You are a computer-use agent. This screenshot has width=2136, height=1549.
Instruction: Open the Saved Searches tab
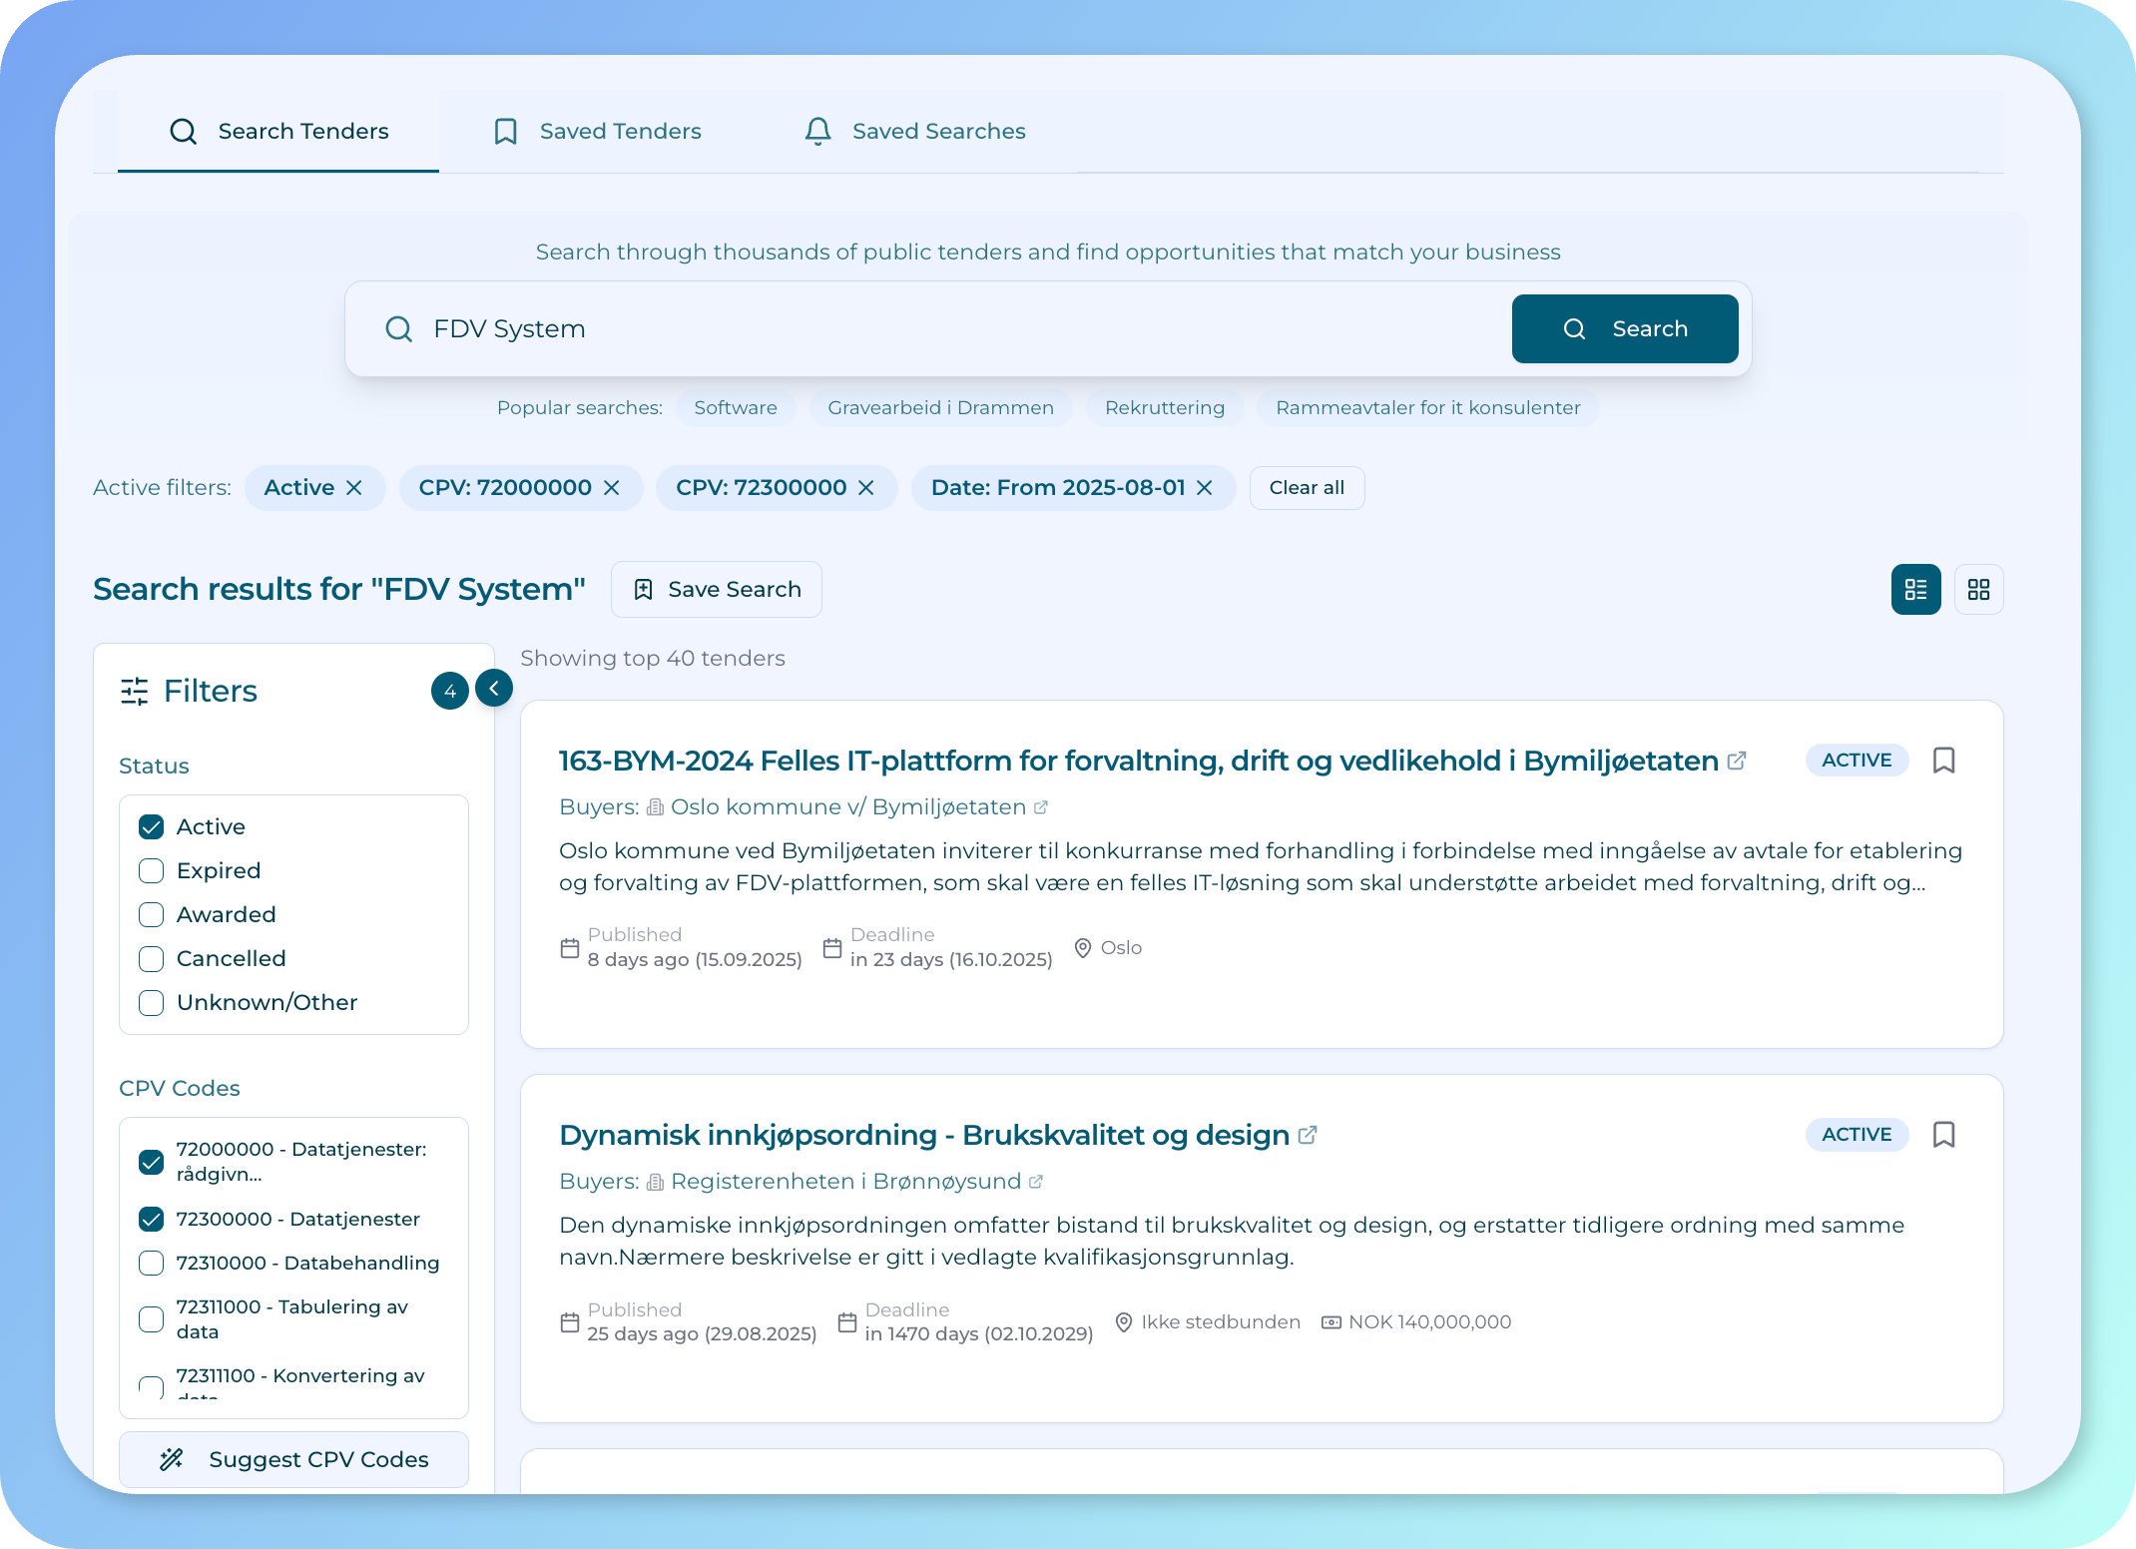[x=915, y=132]
